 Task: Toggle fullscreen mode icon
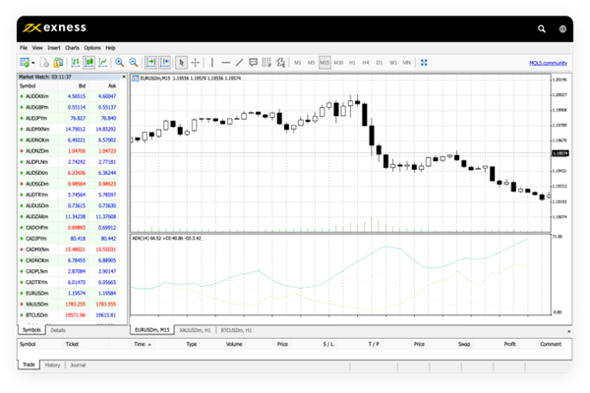click(x=424, y=63)
